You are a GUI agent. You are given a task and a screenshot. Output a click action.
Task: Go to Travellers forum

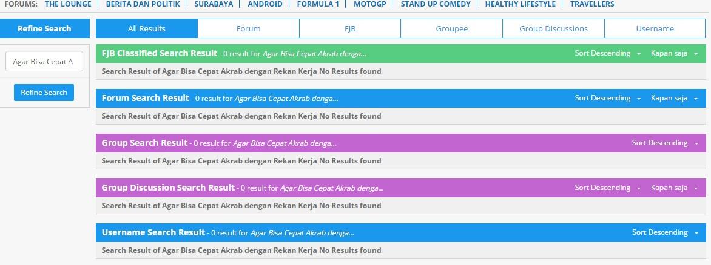click(x=592, y=4)
